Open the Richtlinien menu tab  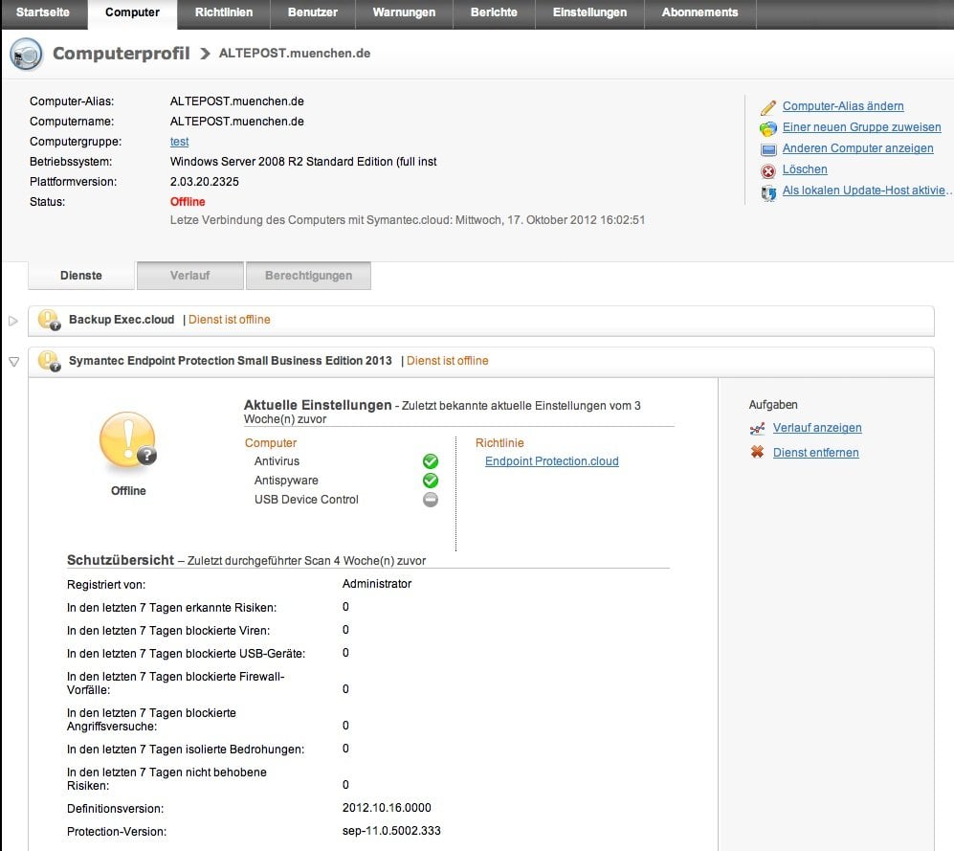click(x=223, y=13)
